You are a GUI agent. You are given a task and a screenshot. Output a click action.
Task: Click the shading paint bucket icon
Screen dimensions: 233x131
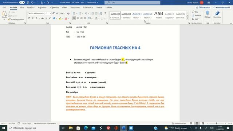tap(96, 18)
